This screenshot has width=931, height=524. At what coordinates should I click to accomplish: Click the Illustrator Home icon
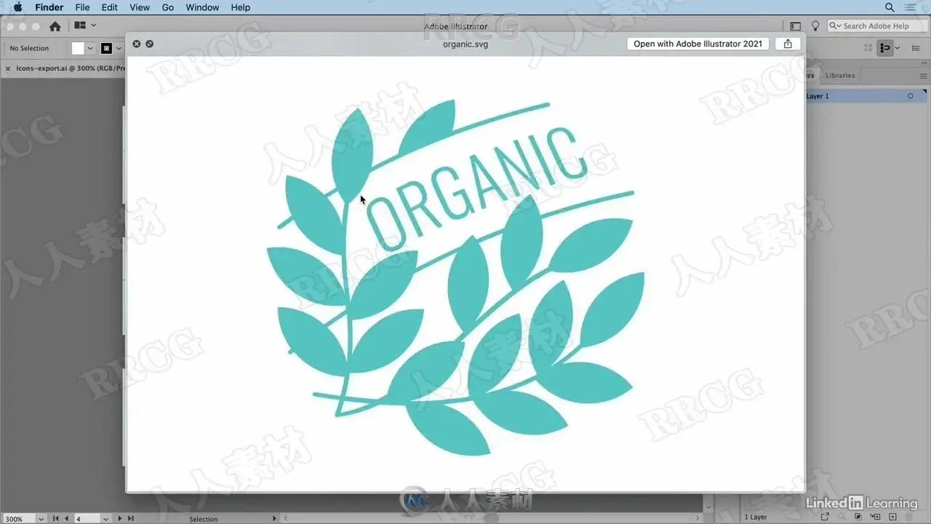coord(55,26)
